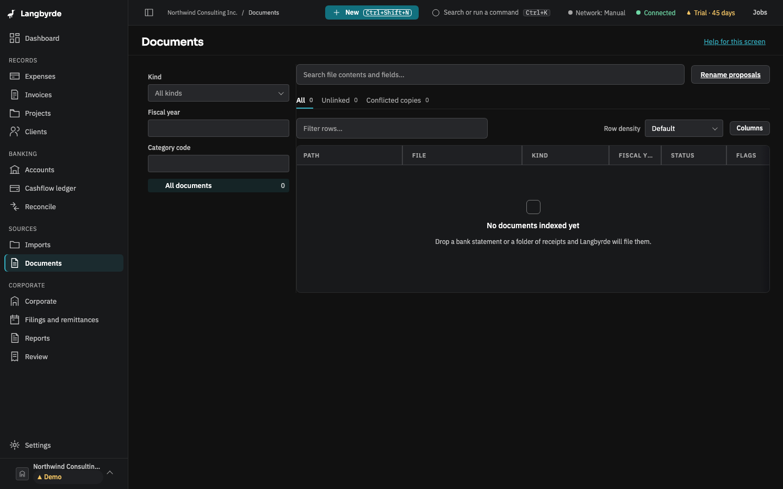Sort by the STATUS column header

click(x=694, y=155)
